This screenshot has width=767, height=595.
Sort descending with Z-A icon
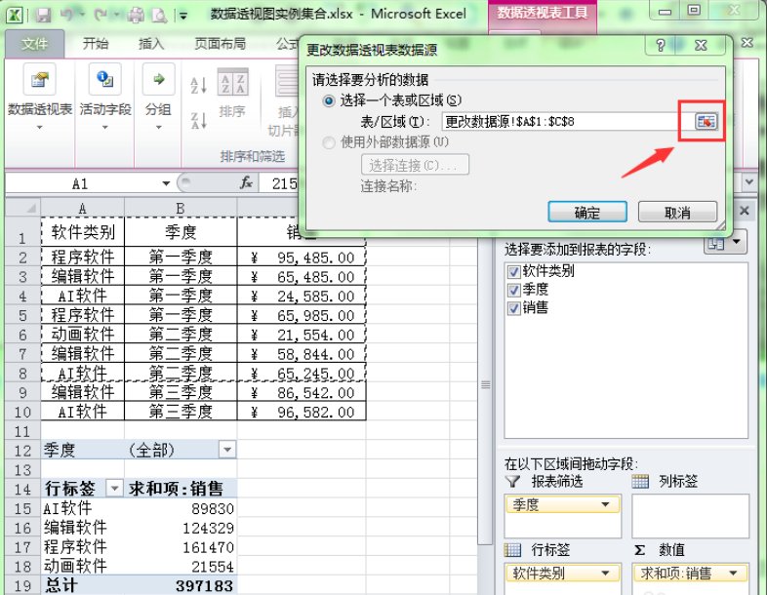198,120
